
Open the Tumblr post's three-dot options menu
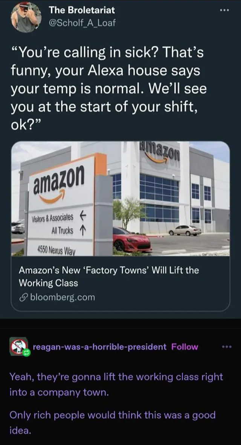coord(227,346)
